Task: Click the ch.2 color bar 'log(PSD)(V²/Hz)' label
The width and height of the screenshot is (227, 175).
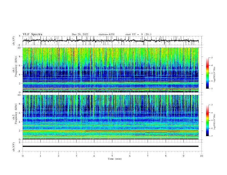Action: pos(215,122)
